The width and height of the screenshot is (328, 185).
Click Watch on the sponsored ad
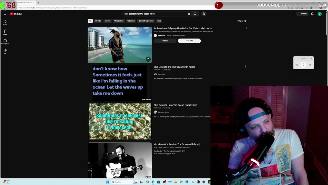[x=165, y=41]
